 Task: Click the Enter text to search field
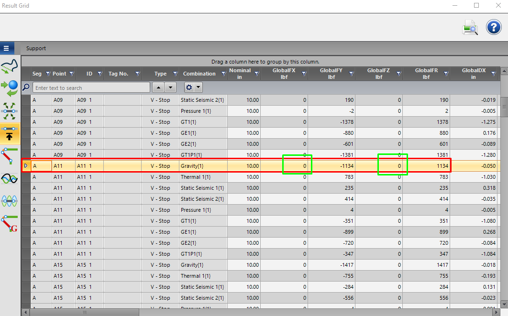[91, 88]
